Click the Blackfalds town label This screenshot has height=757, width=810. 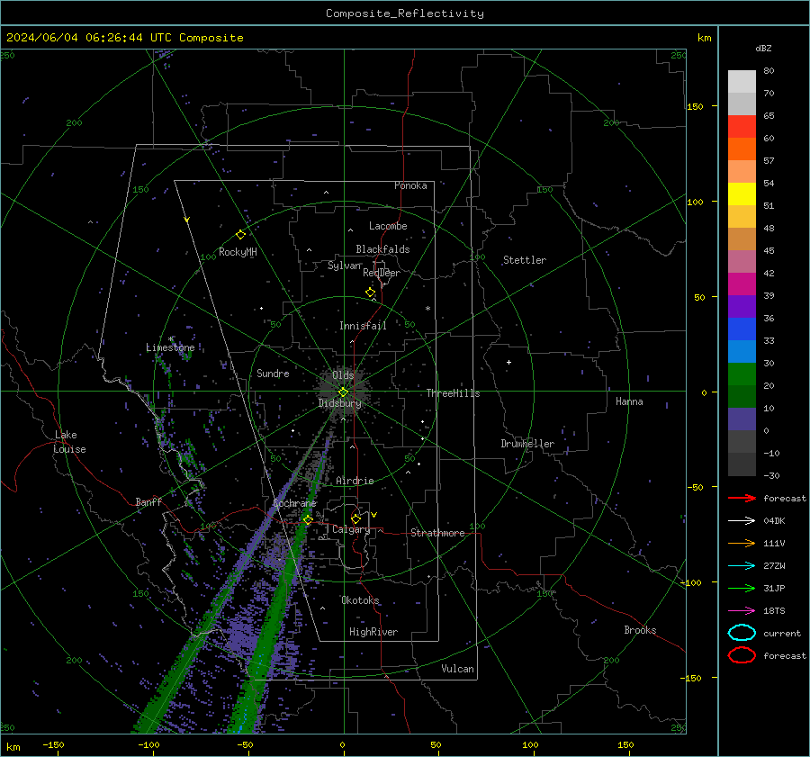[x=382, y=249]
